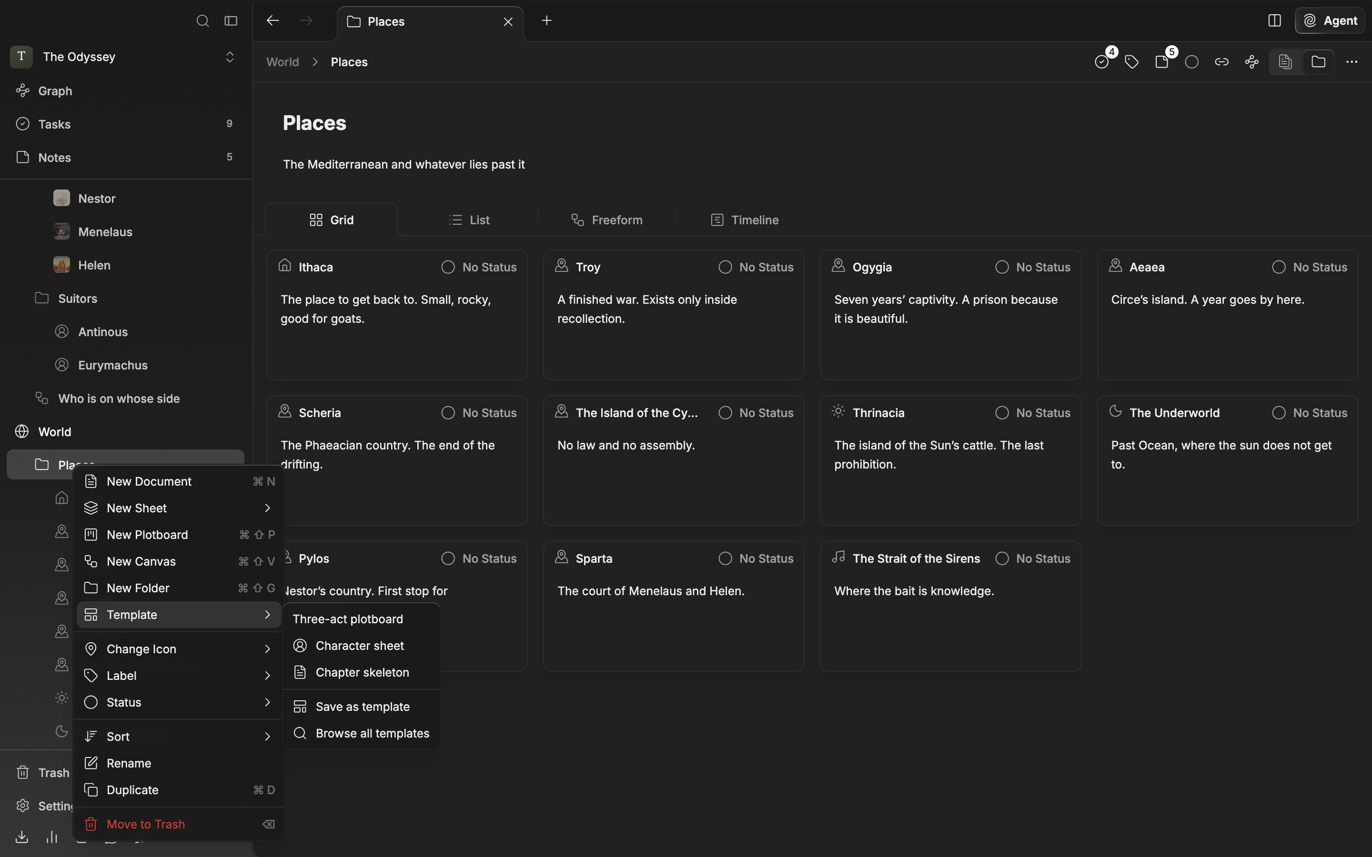Viewport: 1372px width, 857px height.
Task: Open the labels tag icon in toolbar
Action: point(1131,62)
